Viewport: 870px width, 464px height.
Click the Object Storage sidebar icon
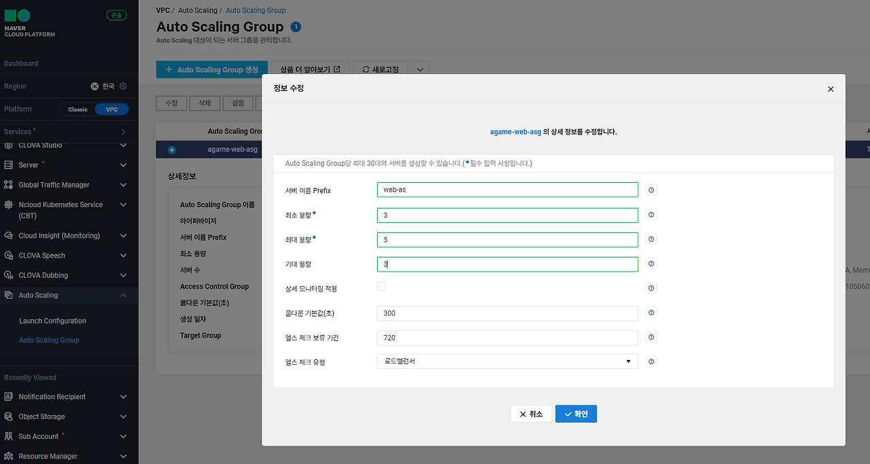(x=8, y=416)
